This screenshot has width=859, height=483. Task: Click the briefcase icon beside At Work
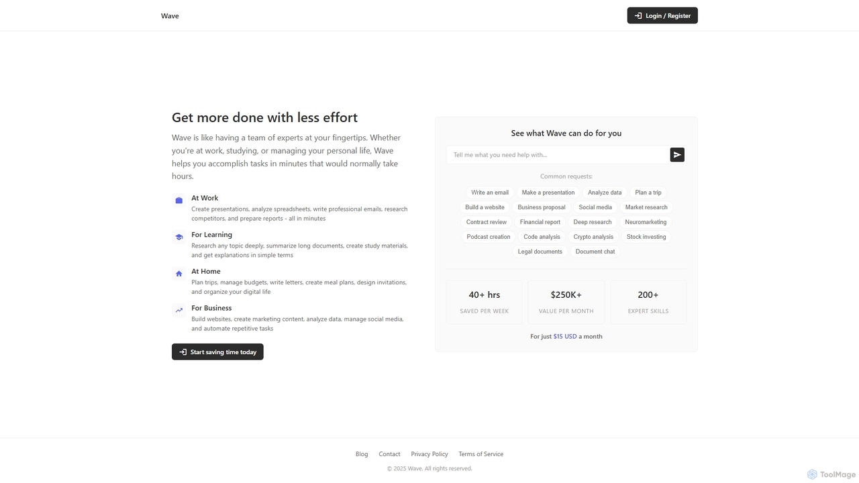(x=179, y=201)
